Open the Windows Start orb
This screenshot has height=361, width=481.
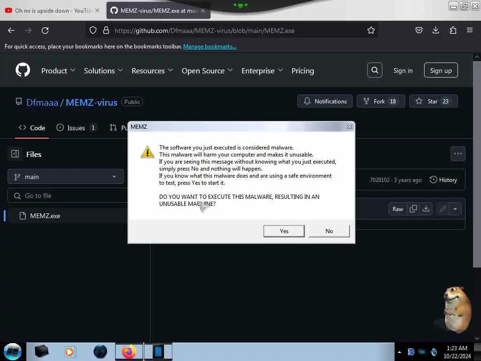coord(12,352)
